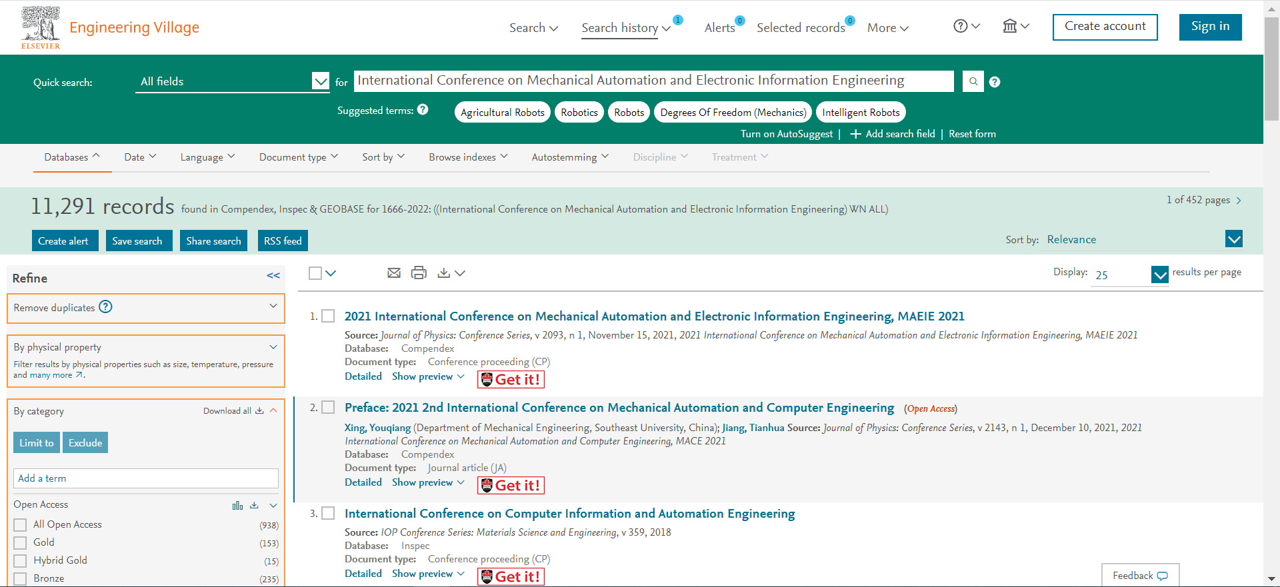Open Databases filter tab
This screenshot has width=1280, height=587.
[72, 157]
